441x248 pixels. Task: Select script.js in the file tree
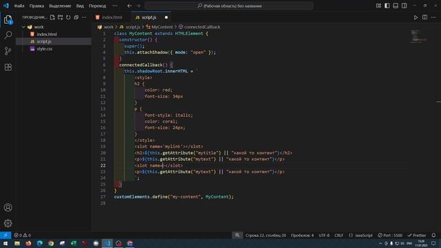tap(44, 41)
